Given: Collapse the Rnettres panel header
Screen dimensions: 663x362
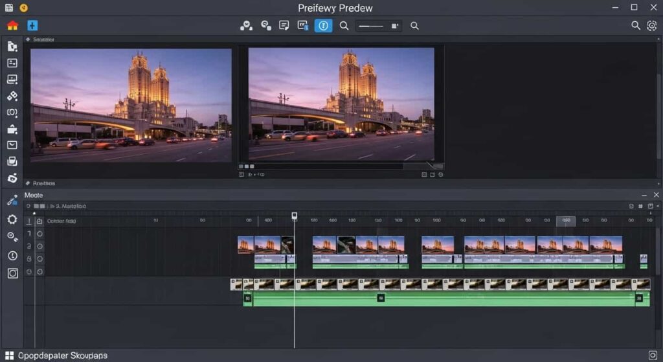Looking at the screenshot, I should [x=28, y=183].
